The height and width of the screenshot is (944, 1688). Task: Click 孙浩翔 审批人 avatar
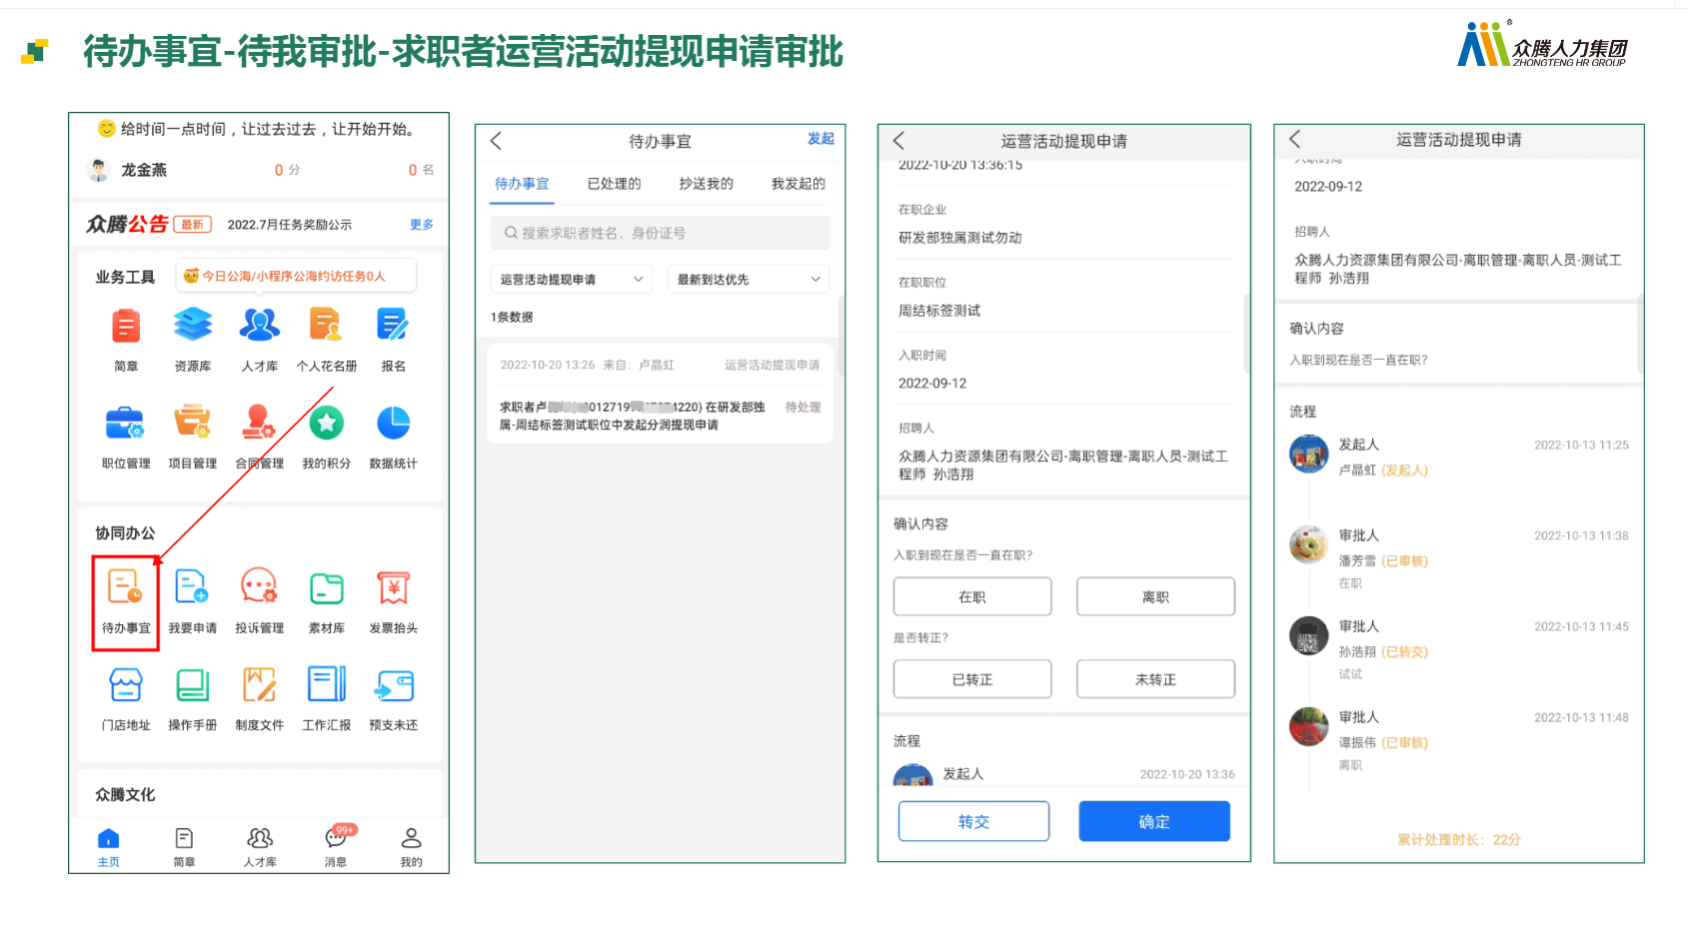[1308, 636]
